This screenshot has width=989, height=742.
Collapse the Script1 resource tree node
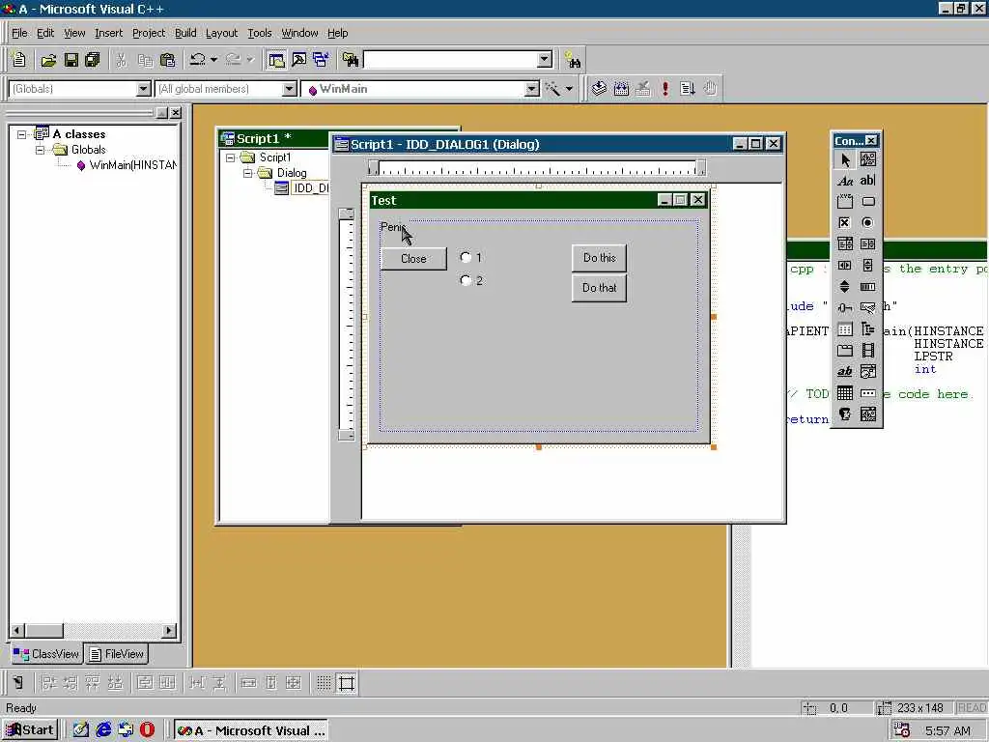coord(230,157)
